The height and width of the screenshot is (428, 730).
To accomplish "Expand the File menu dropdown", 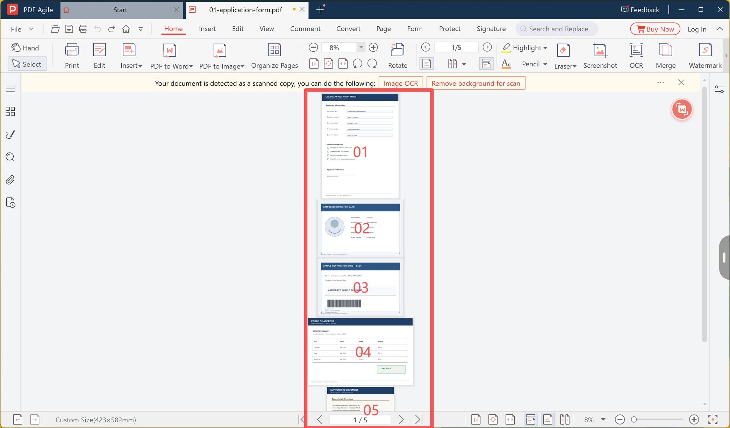I will coord(31,29).
